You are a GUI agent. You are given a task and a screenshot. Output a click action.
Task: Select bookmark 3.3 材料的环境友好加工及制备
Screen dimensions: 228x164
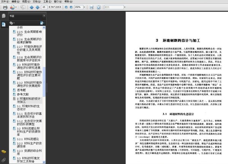[x=28, y=160]
